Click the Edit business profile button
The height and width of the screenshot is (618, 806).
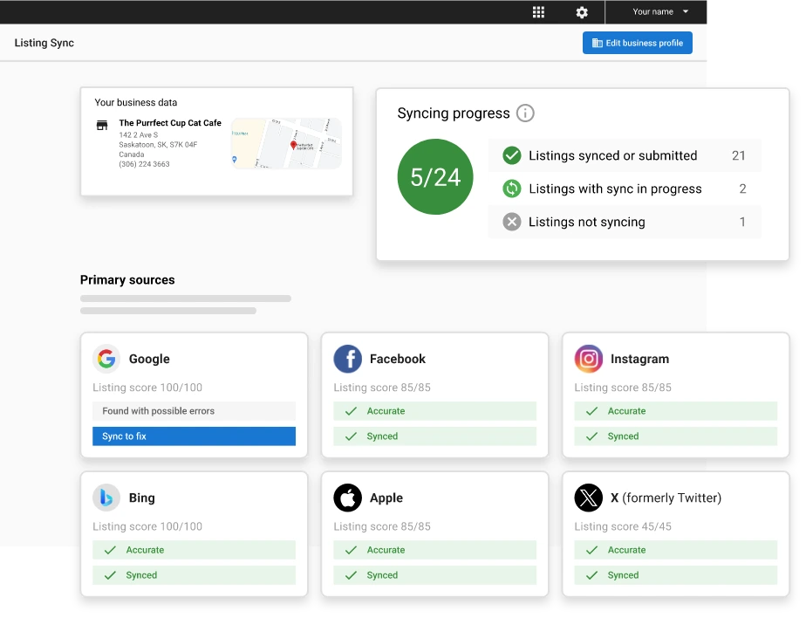point(638,42)
